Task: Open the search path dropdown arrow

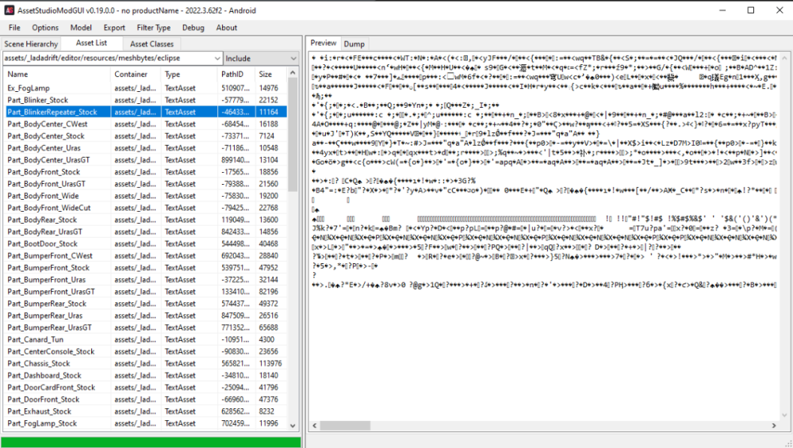Action: pyautogui.click(x=217, y=59)
